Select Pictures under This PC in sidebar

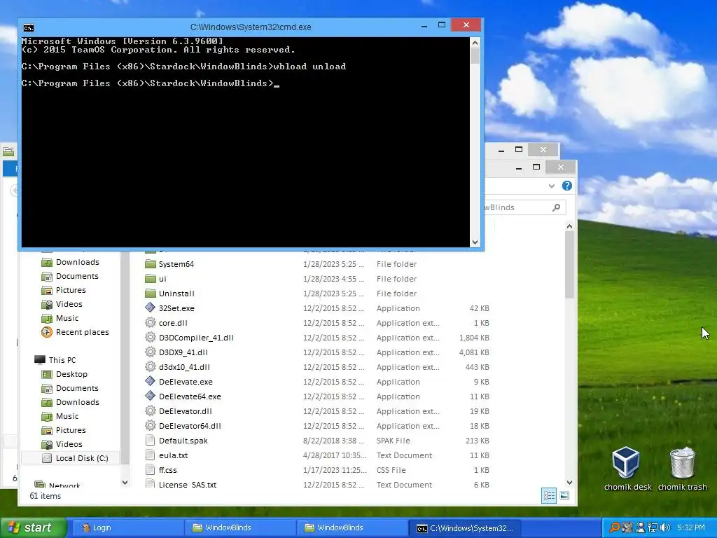(71, 430)
